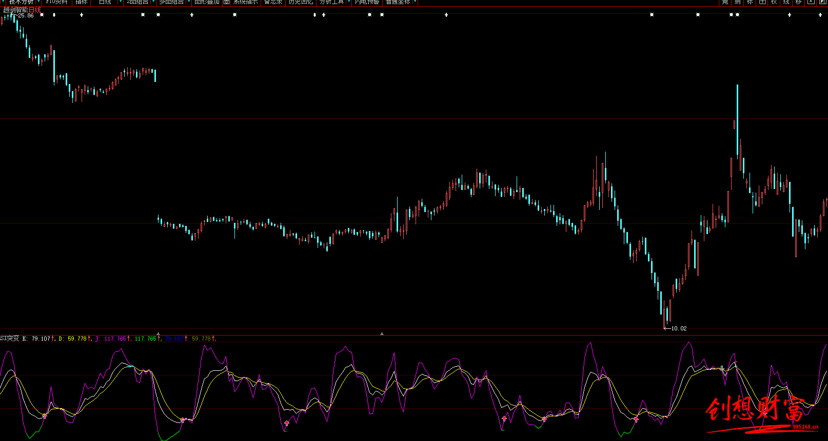Switch to 2图组合 layout
This screenshot has height=441, width=828.
point(137,2)
